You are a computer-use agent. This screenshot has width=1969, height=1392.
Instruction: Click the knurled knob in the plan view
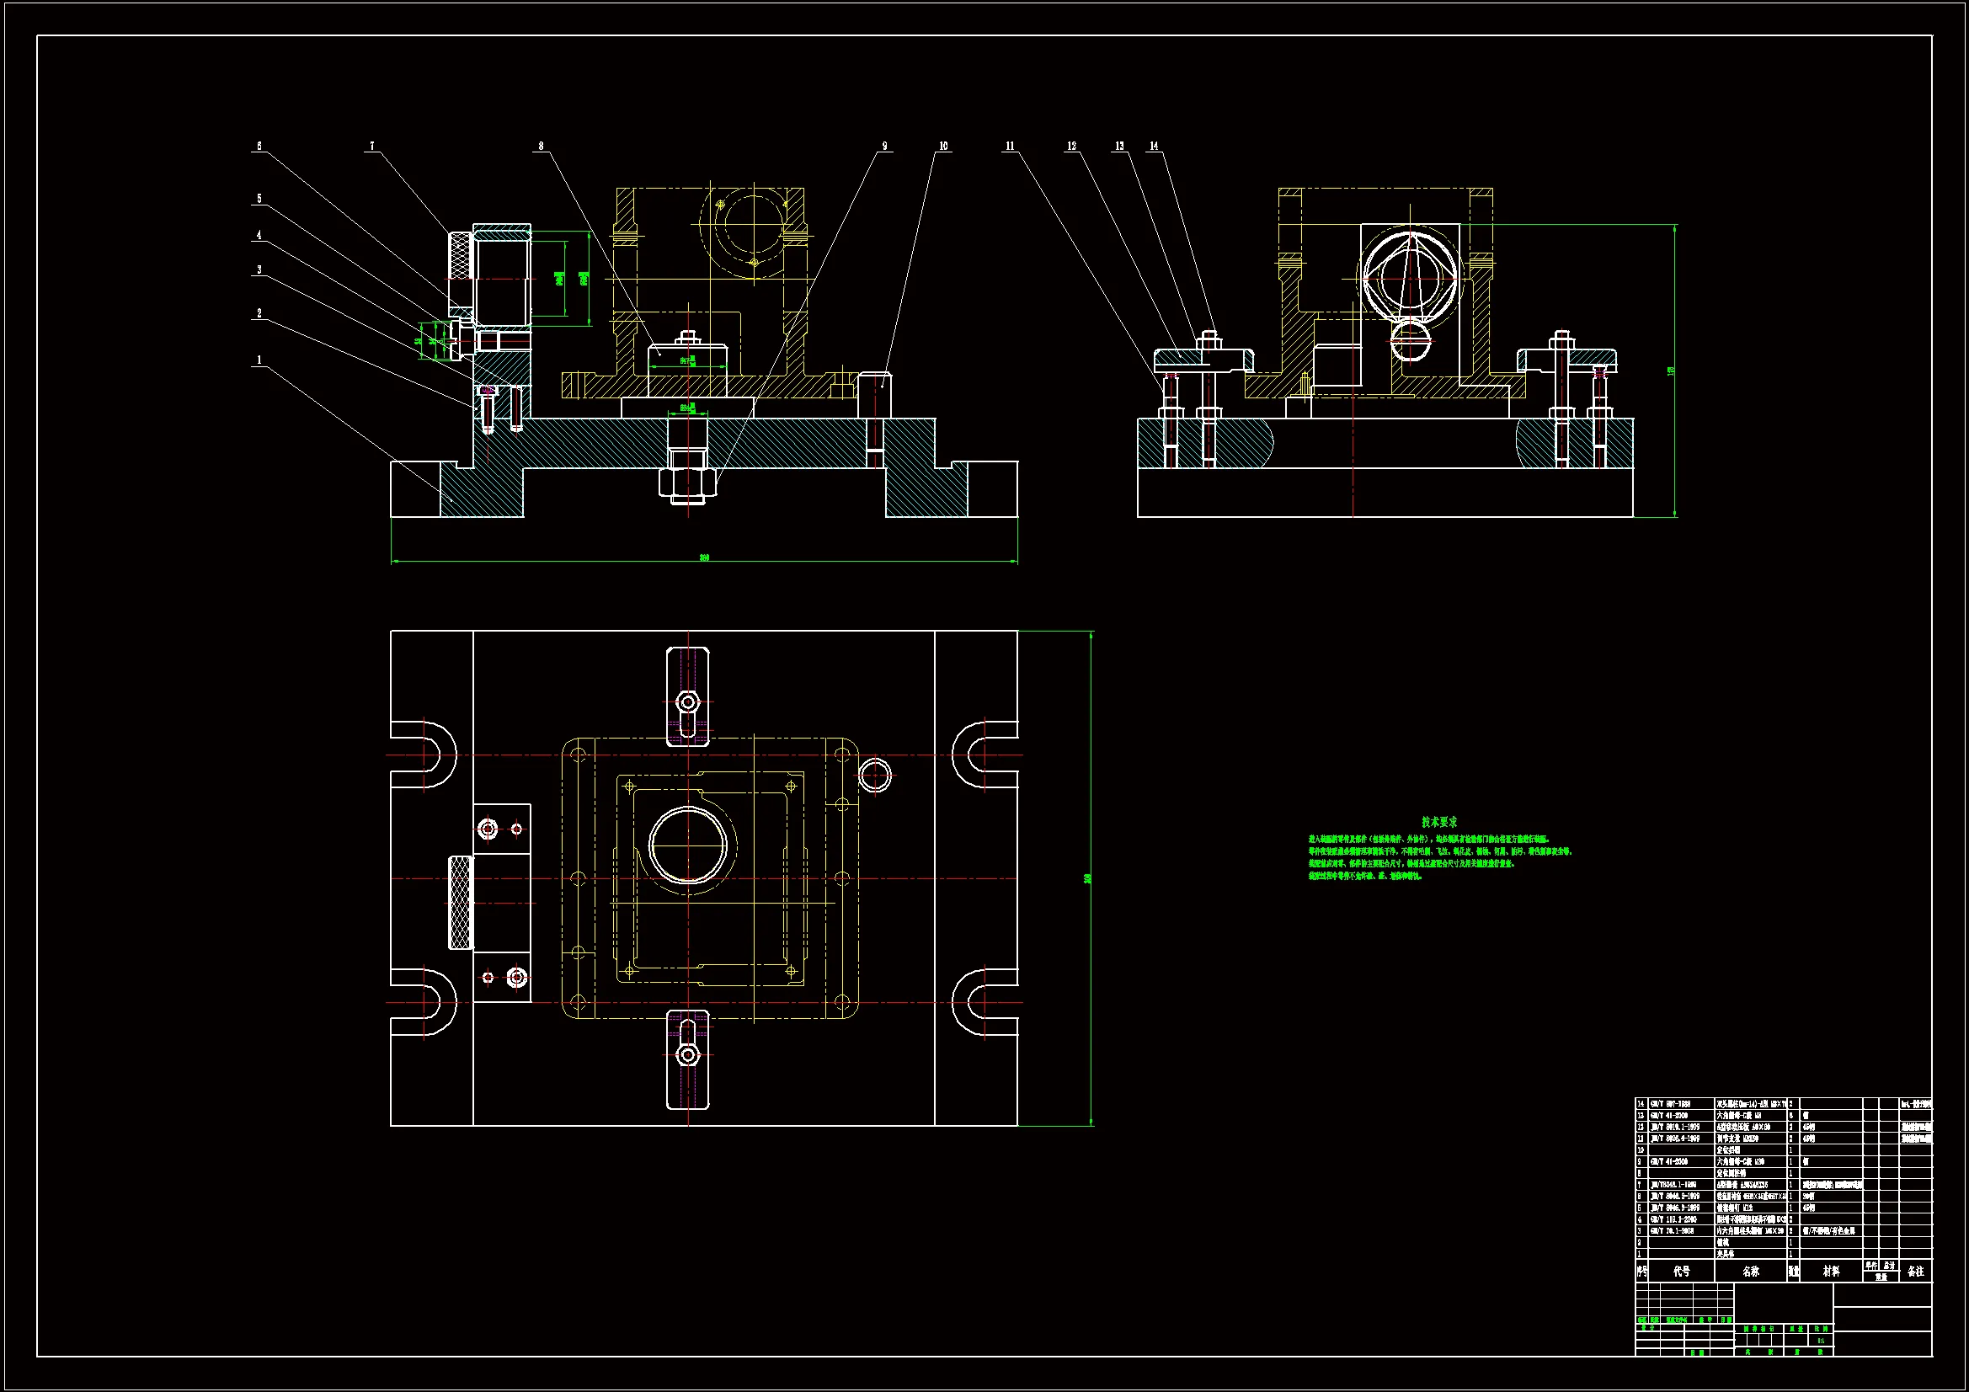click(461, 903)
